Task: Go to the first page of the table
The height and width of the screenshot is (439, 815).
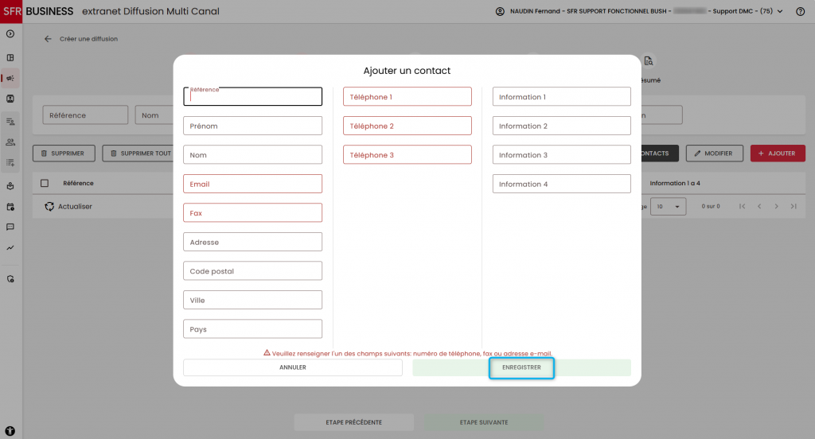Action: coord(743,206)
